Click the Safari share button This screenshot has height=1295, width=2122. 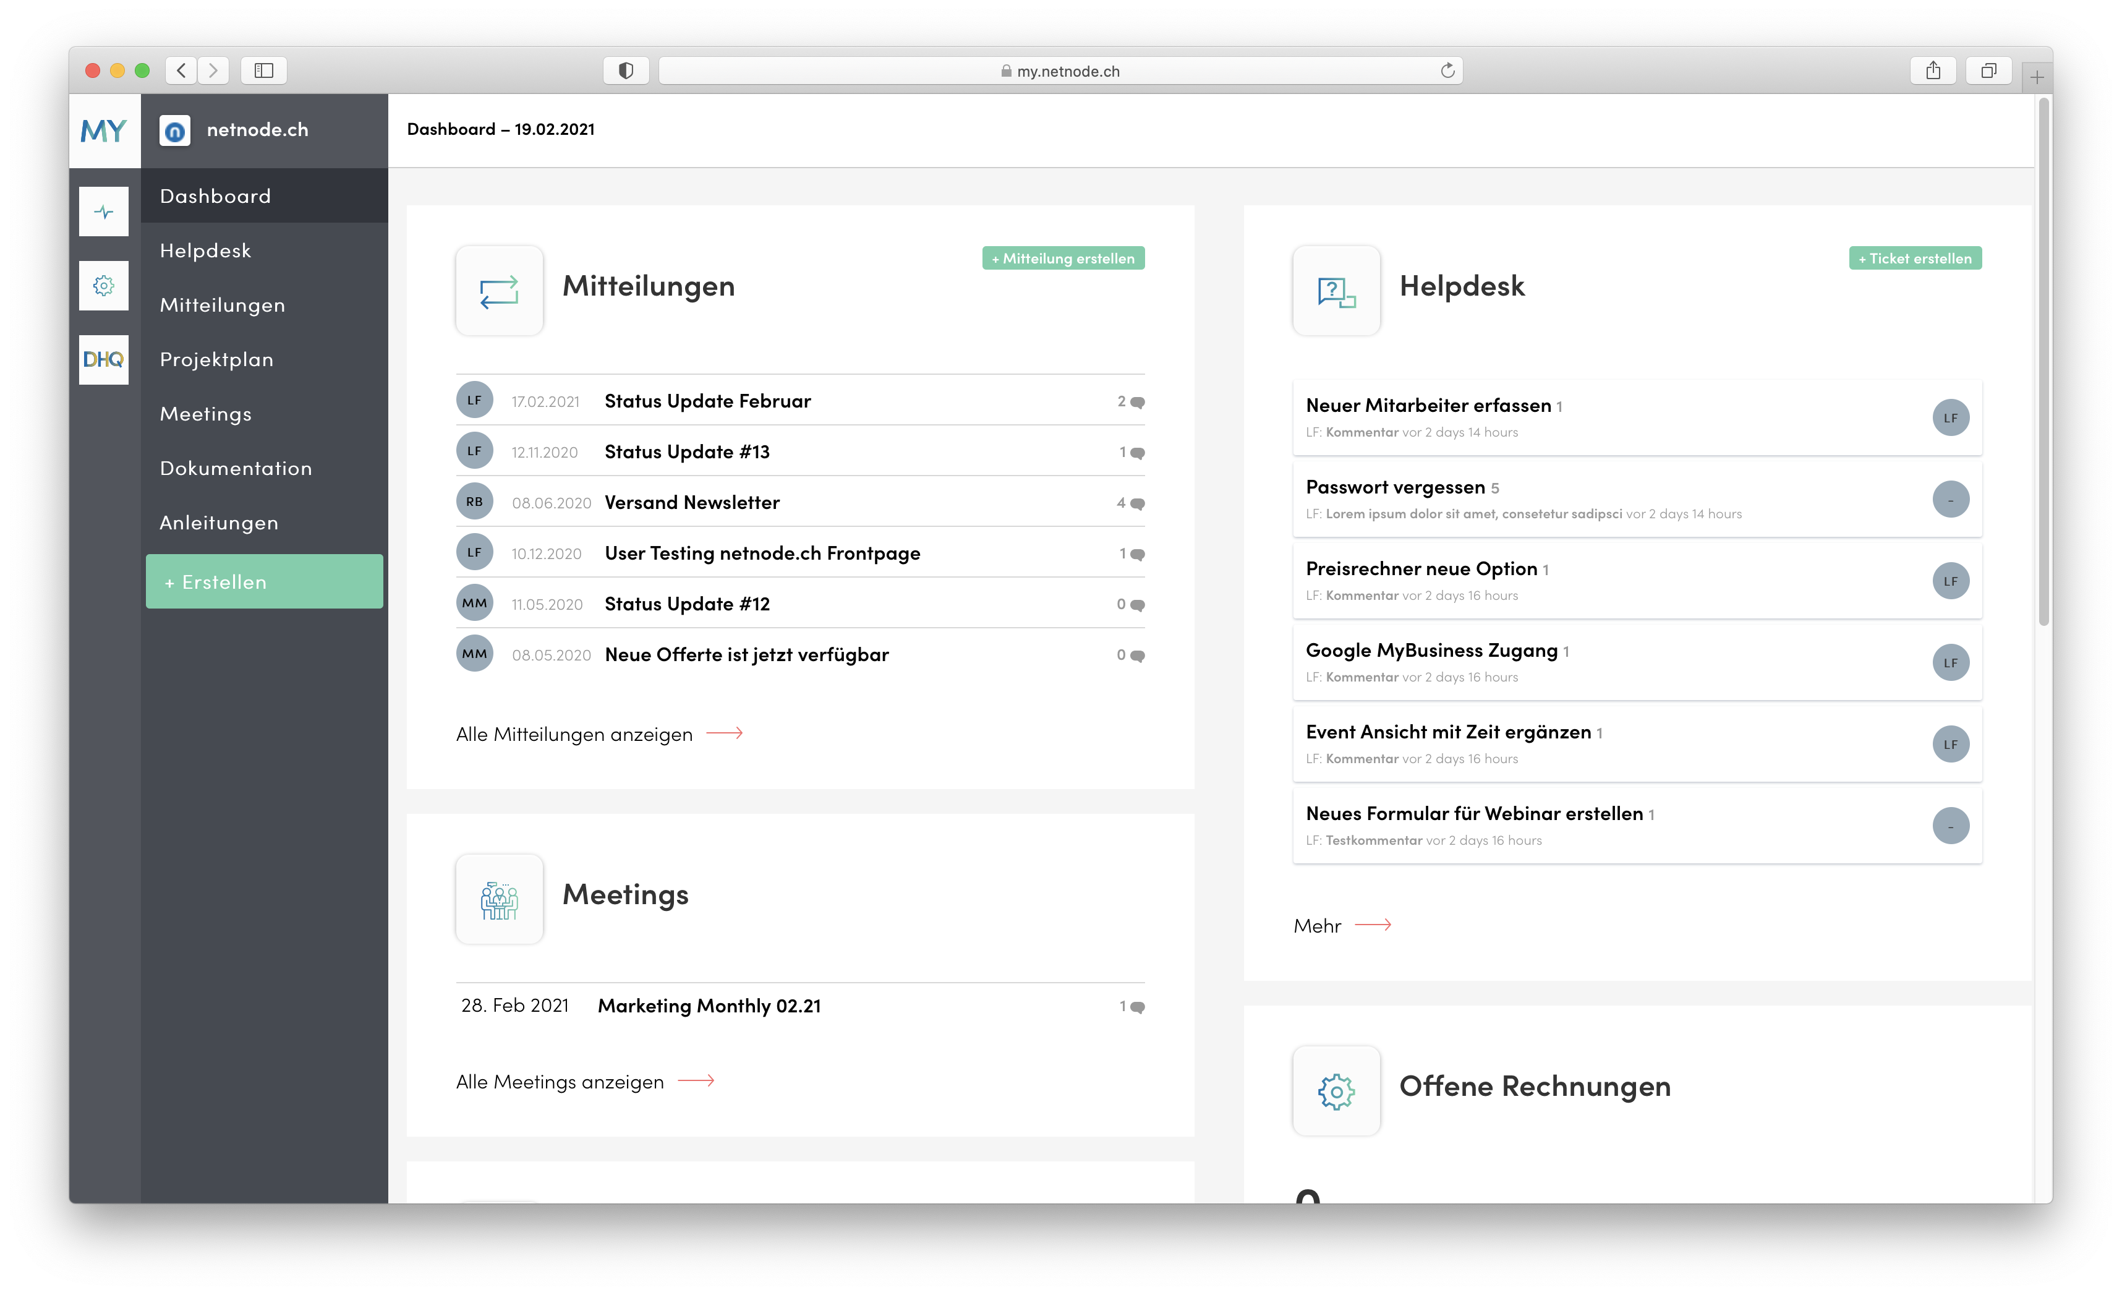1933,71
